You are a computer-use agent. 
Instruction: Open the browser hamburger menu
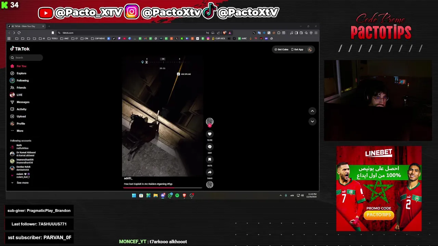point(316,33)
